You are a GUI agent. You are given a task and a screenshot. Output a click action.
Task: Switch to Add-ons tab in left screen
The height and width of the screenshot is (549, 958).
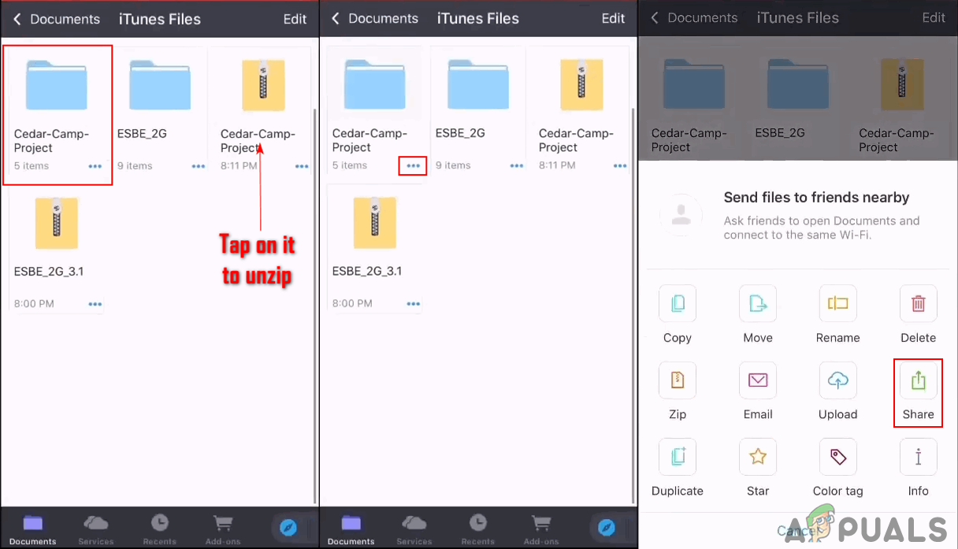224,529
